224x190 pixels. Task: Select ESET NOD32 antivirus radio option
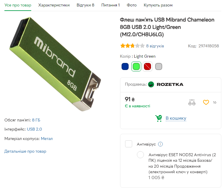click(140, 155)
